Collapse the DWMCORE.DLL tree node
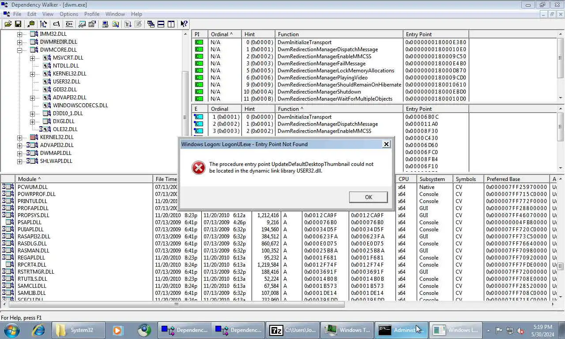 19,50
